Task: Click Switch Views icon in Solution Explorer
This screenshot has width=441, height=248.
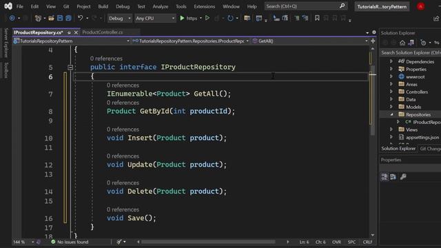Action: [x=411, y=43]
